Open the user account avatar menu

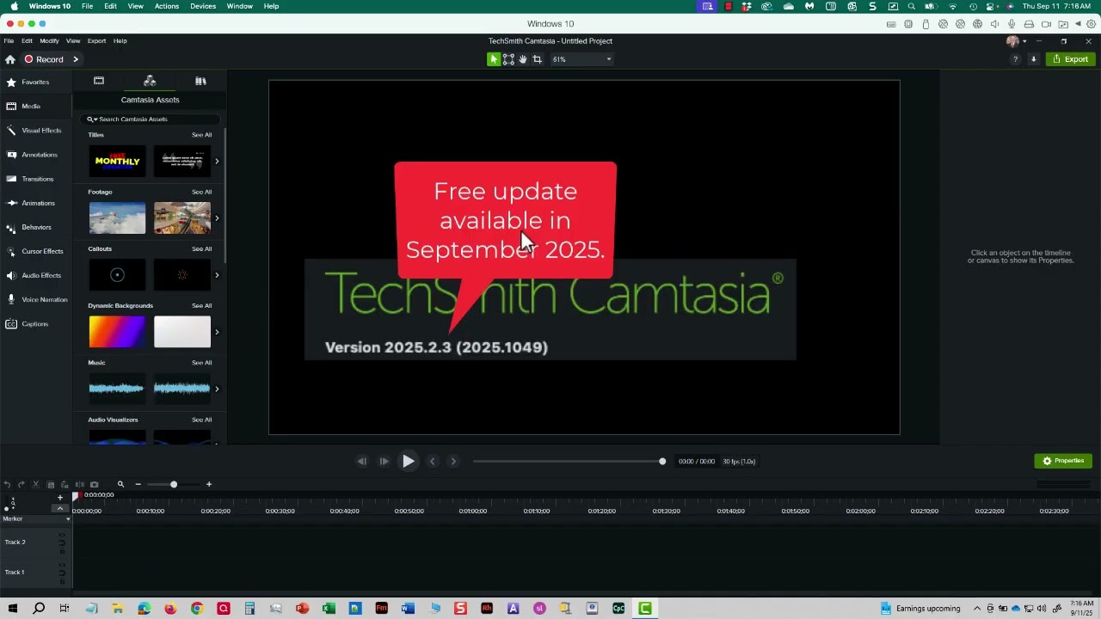click(x=1016, y=41)
